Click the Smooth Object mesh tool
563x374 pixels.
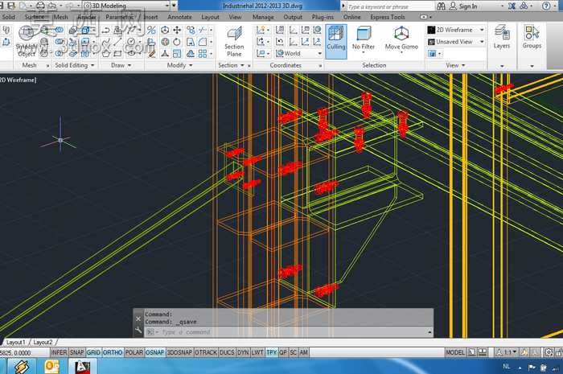(x=27, y=41)
